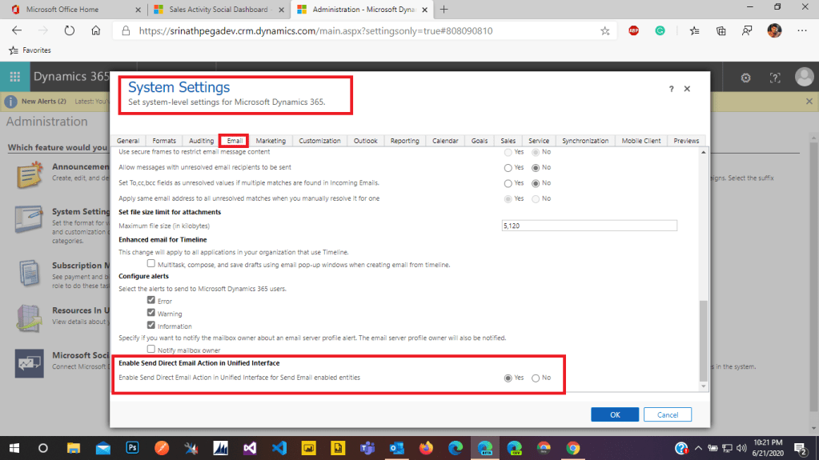Refresh the page in the browser
819x460 pixels.
tap(69, 30)
